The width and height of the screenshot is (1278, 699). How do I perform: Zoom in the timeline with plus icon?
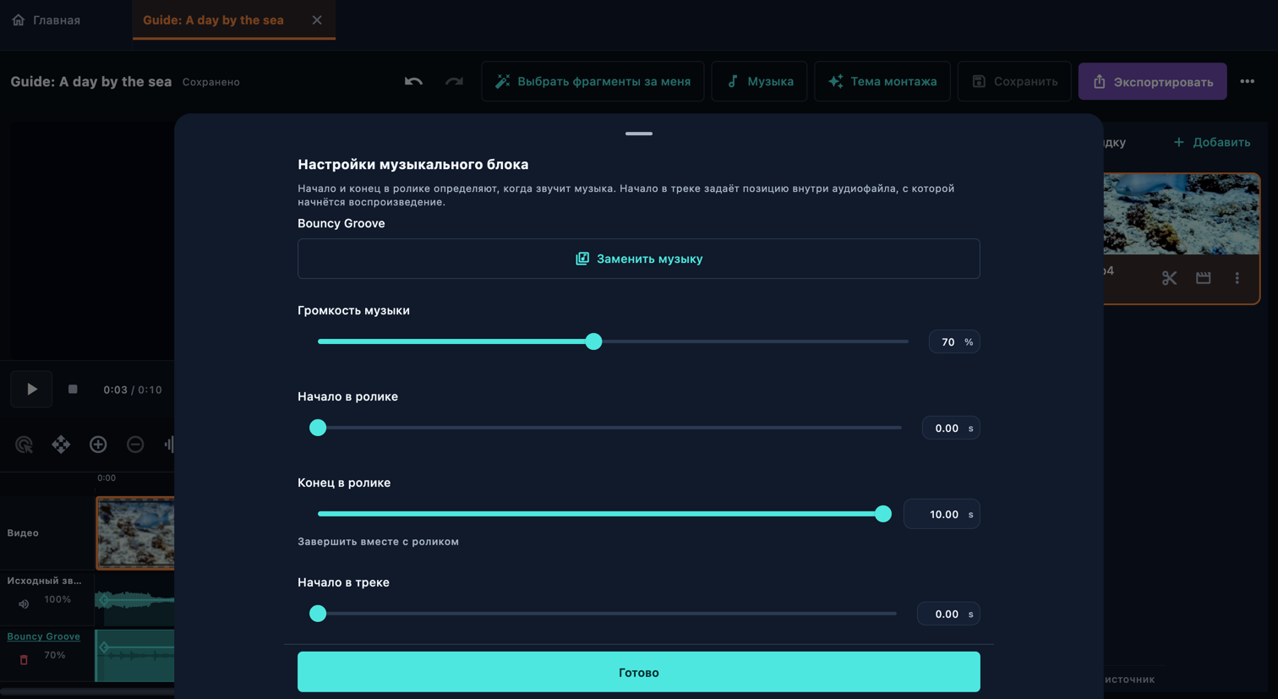click(x=98, y=445)
